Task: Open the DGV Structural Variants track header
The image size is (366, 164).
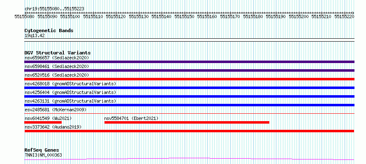Action: 58,53
